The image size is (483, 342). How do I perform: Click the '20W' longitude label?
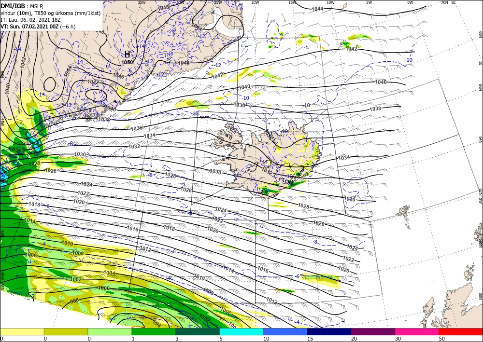[x=255, y=2]
